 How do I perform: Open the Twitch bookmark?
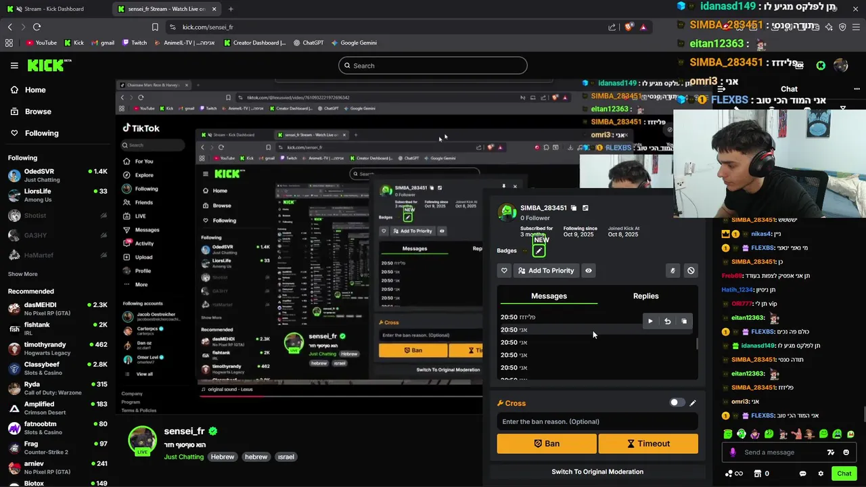coord(135,43)
